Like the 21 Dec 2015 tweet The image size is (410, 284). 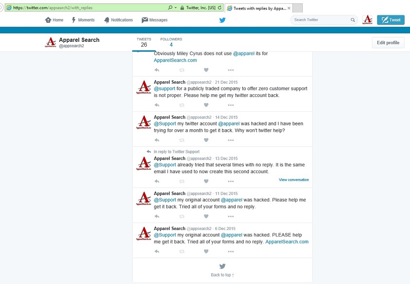click(206, 105)
